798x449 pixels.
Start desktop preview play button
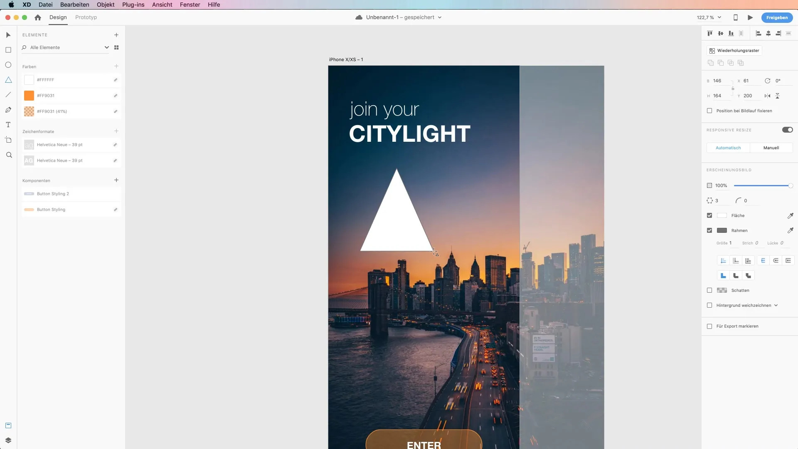pos(750,17)
